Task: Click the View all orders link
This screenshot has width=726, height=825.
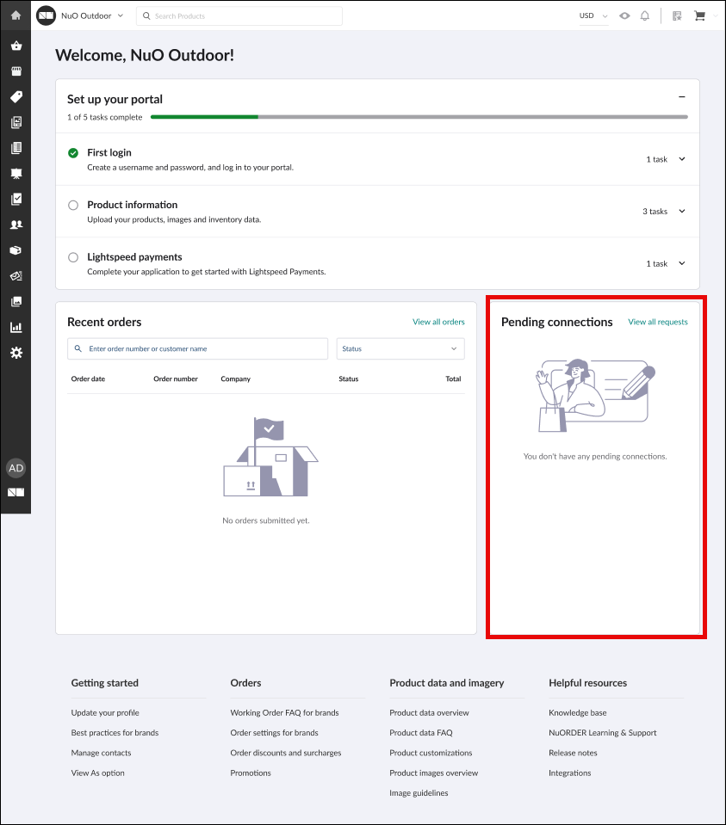Action: coord(438,322)
